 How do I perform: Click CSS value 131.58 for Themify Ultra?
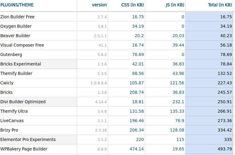137,111
